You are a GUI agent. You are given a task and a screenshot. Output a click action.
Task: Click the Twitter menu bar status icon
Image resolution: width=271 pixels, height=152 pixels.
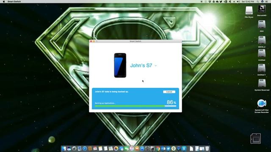(x=221, y=2)
